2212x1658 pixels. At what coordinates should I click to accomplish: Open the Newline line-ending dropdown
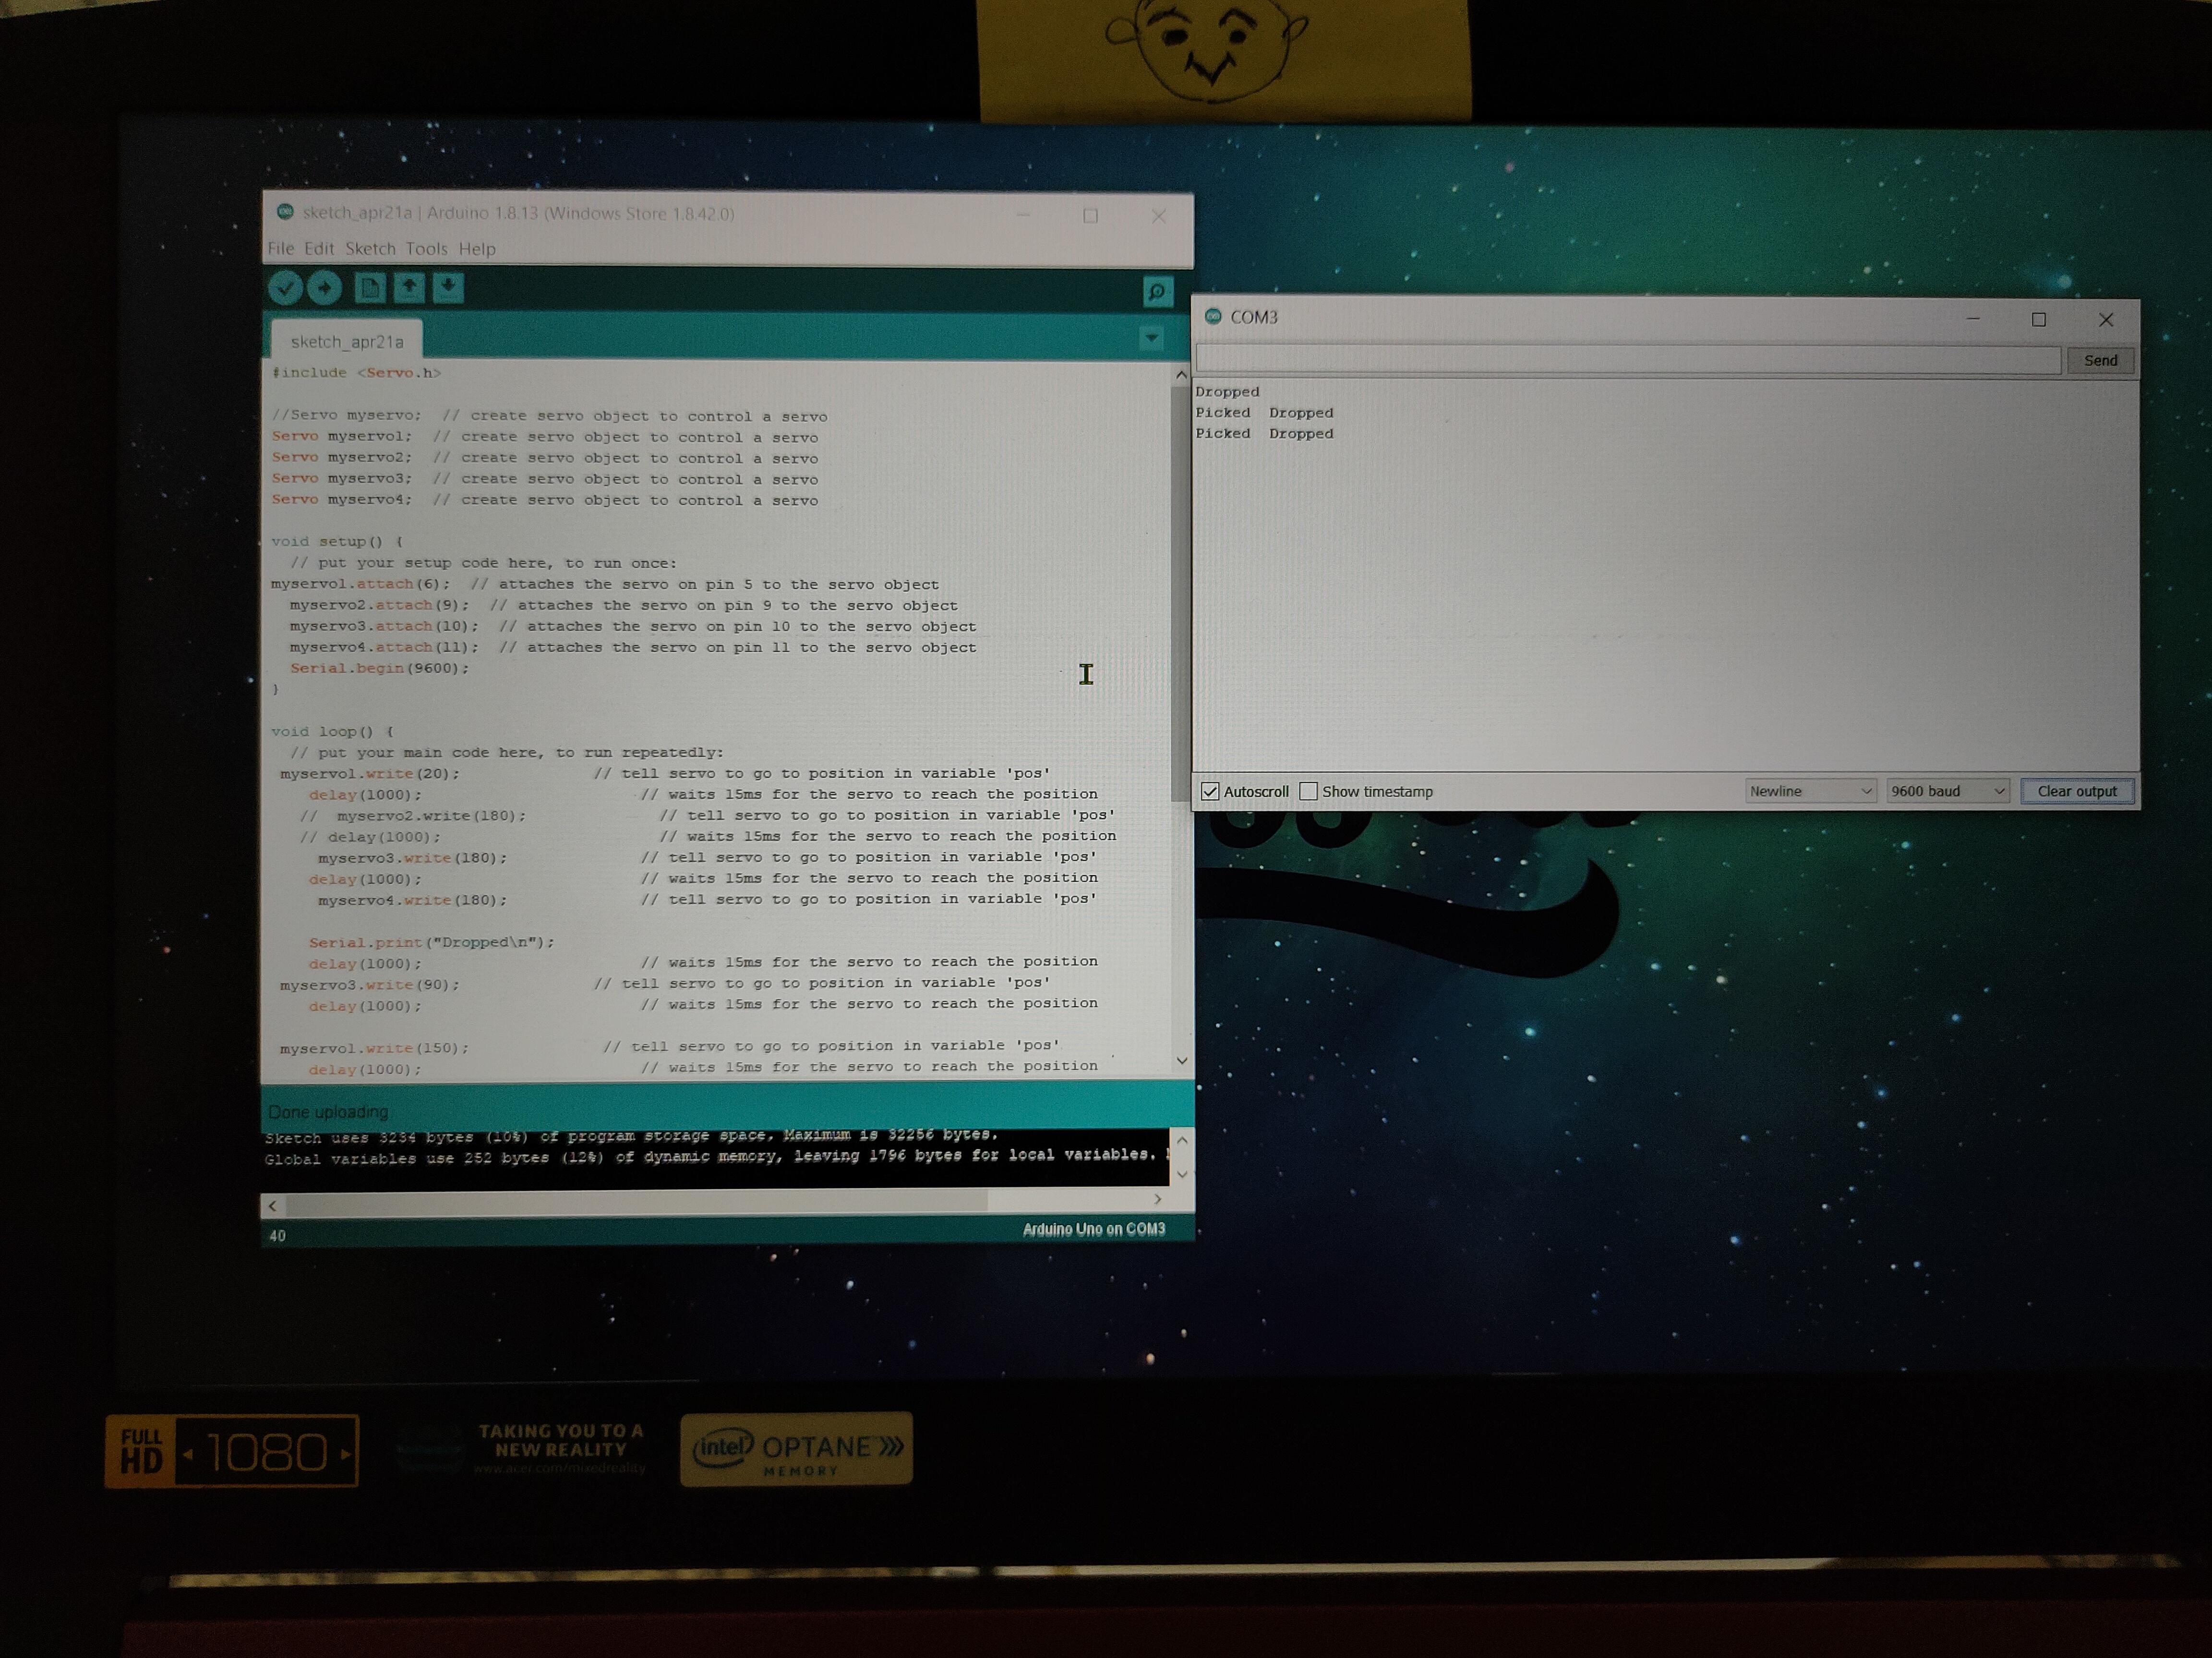point(1810,792)
